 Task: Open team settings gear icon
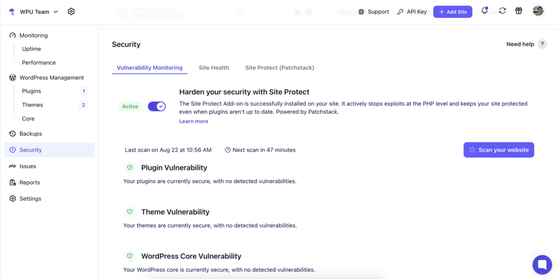click(71, 12)
